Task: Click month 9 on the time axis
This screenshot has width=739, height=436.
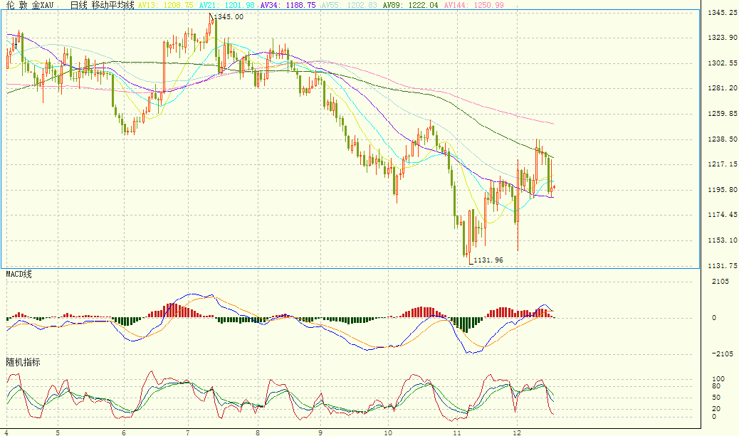Action: 320,432
